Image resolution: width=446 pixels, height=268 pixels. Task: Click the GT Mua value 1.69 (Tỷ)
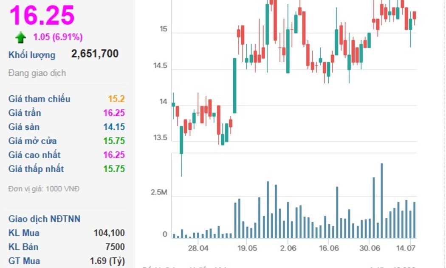(x=107, y=261)
